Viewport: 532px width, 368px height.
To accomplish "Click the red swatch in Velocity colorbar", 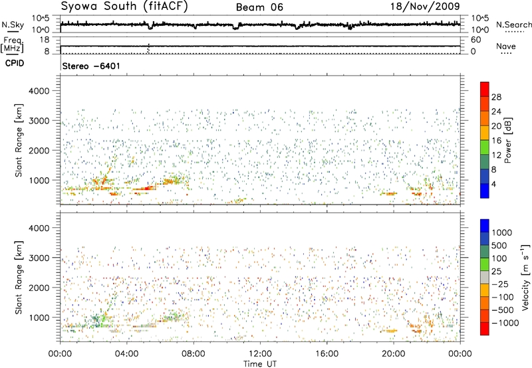I will coord(485,329).
